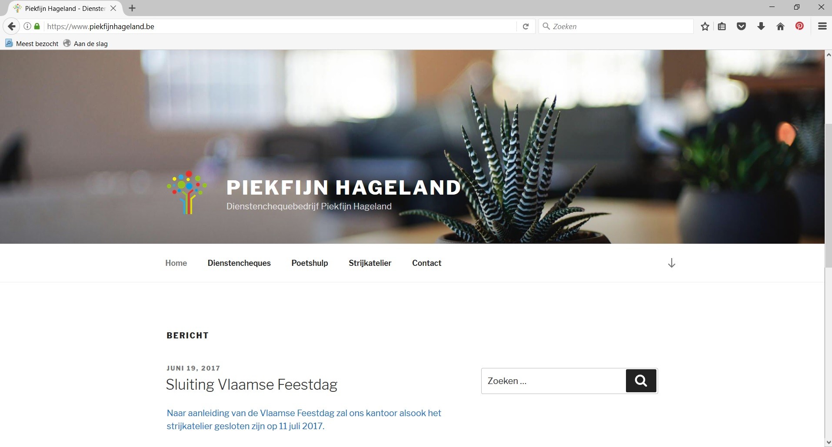Bookmark this page with the star icon
Image resolution: width=832 pixels, height=447 pixels.
point(705,26)
